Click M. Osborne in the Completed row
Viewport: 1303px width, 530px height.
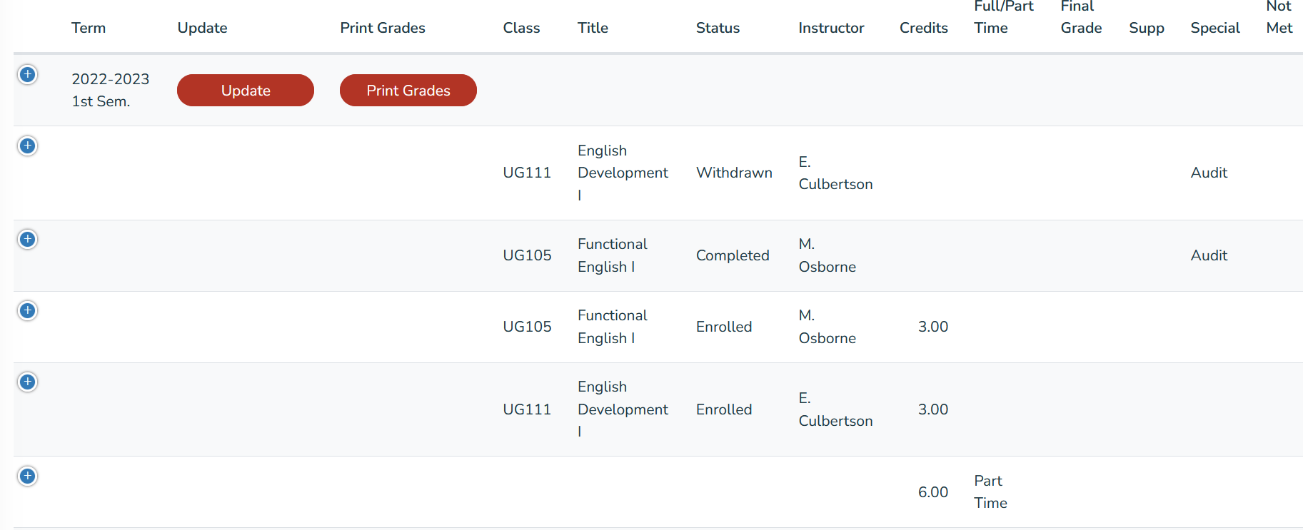point(827,255)
